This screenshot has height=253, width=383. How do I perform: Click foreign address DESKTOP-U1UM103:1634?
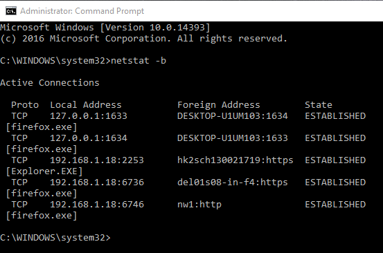pyautogui.click(x=233, y=115)
